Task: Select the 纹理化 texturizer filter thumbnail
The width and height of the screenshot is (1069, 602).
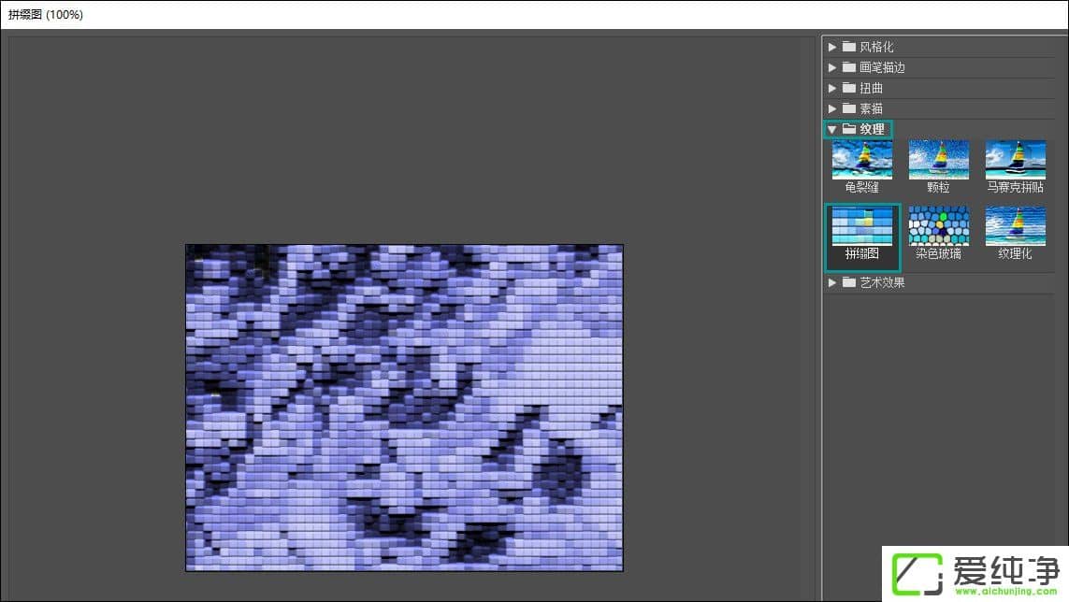Action: (1015, 226)
